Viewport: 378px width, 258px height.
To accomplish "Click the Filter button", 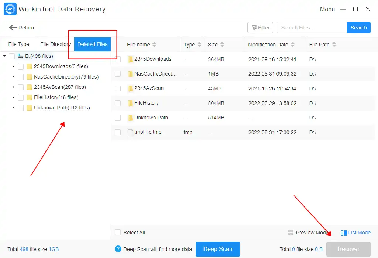I will tap(260, 28).
